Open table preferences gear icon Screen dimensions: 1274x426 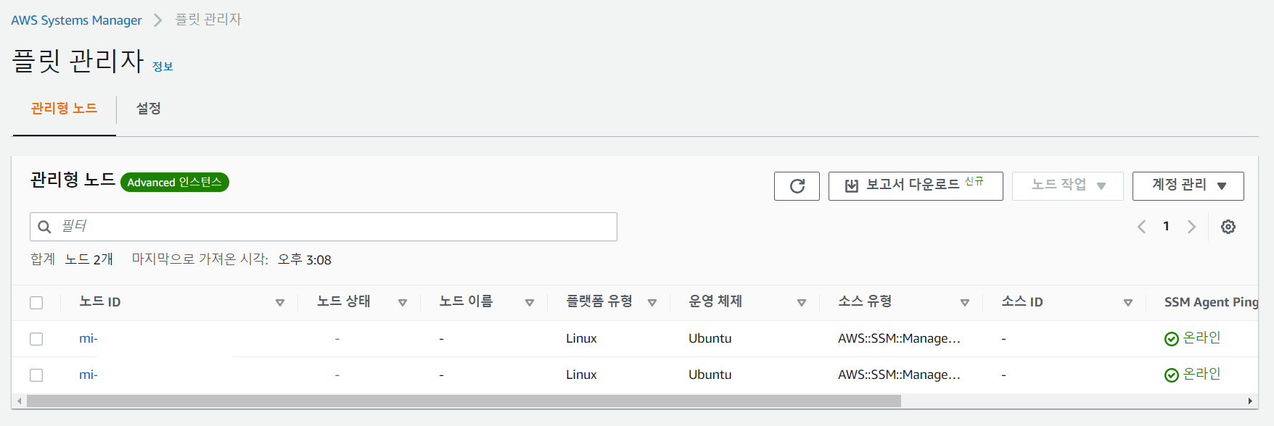point(1228,227)
